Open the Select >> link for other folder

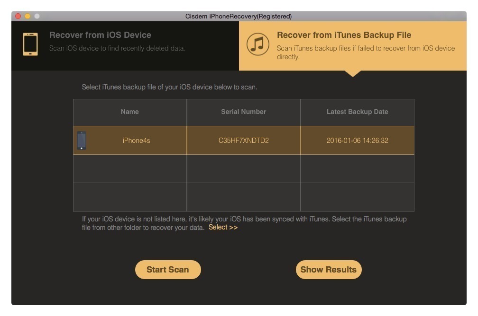(x=223, y=227)
